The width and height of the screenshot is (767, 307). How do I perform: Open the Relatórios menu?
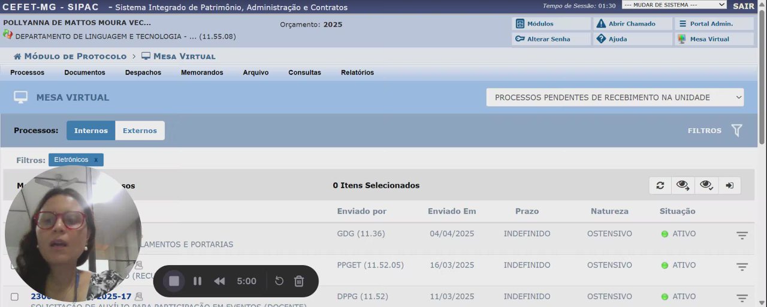click(358, 73)
